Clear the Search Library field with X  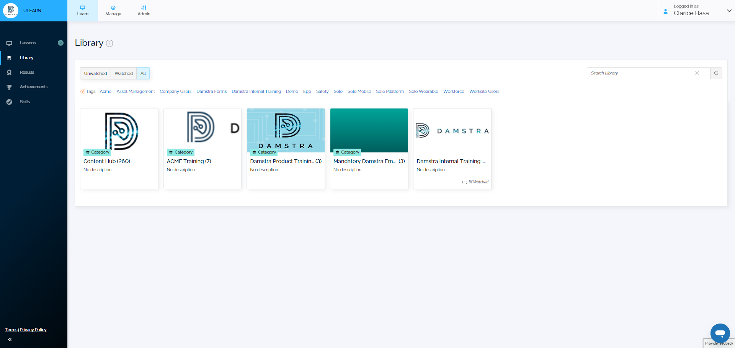[697, 73]
